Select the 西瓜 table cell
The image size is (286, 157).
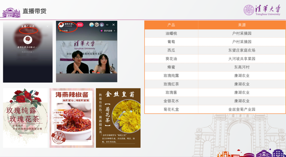pyautogui.click(x=171, y=50)
